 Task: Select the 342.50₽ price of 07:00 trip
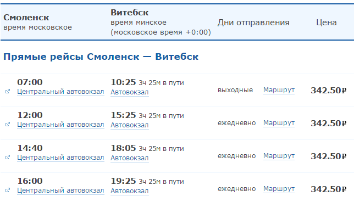point(329,91)
